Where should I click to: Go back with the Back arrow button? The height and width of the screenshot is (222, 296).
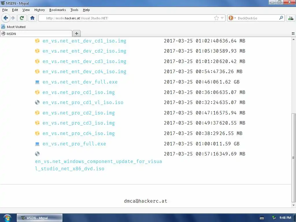(5, 18)
